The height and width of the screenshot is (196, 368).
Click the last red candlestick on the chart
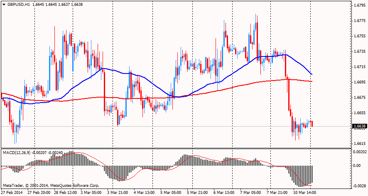[312, 124]
